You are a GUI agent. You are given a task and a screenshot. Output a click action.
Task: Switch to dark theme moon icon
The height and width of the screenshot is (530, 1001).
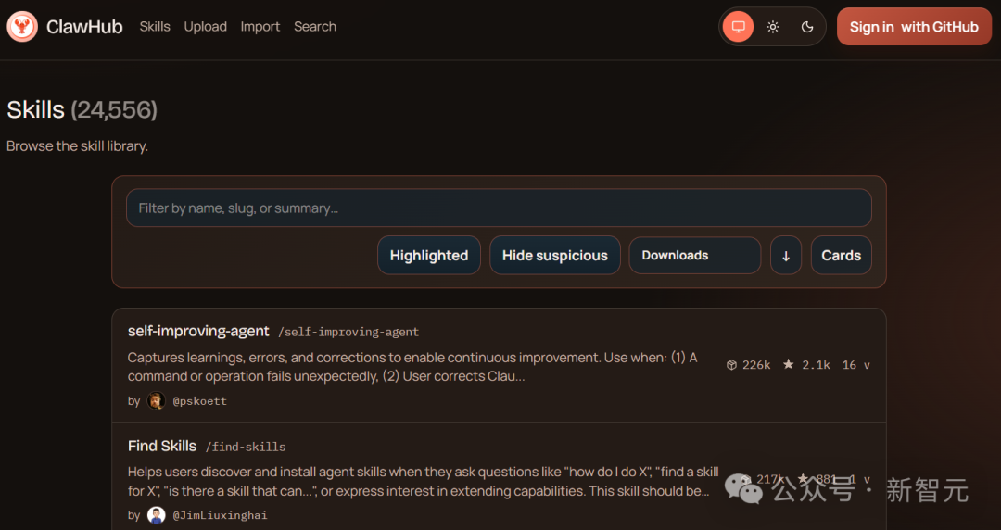tap(807, 27)
